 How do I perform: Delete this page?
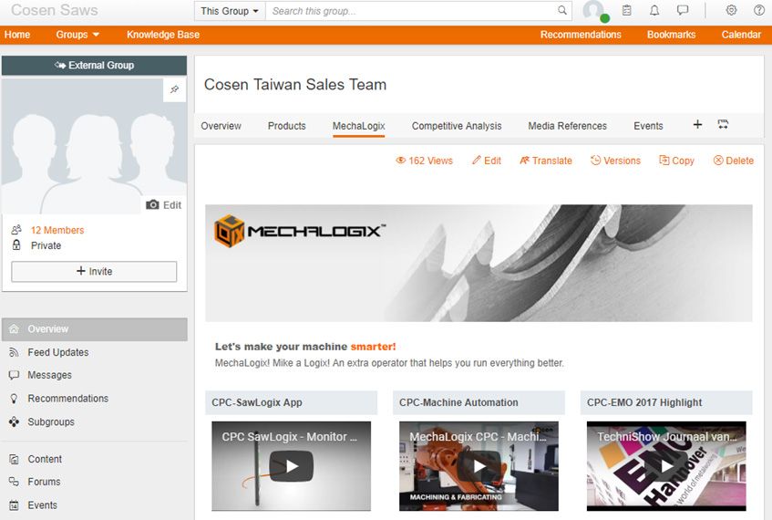pos(733,161)
